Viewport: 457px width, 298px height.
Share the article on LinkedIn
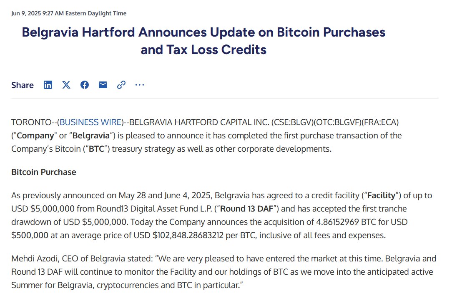click(x=48, y=85)
